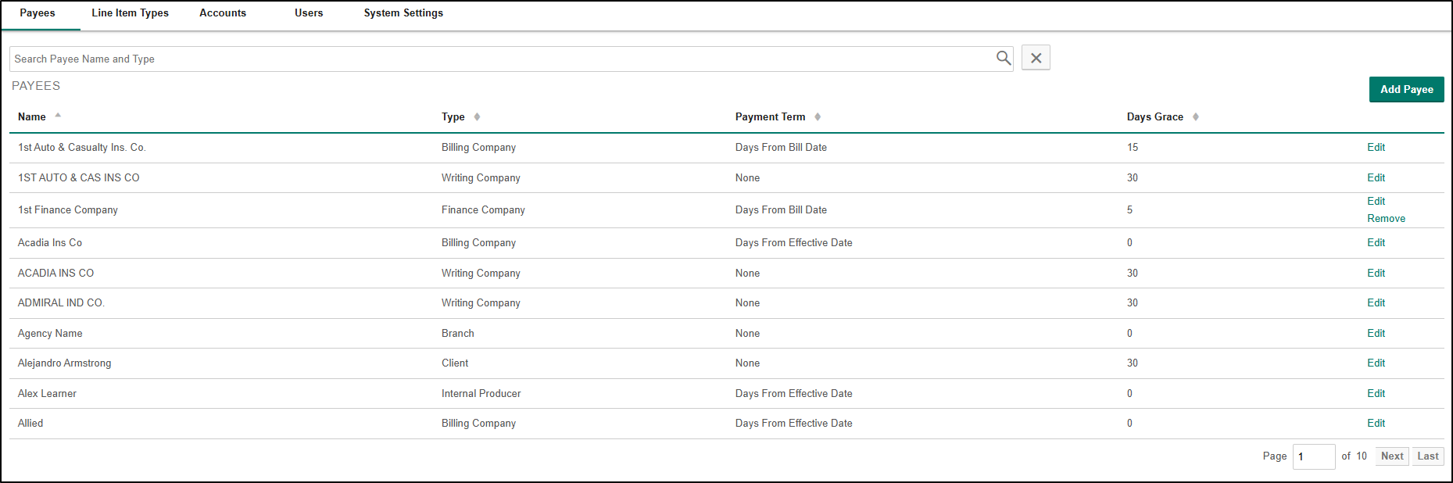Click Days Grace value 15
Screen dimensions: 1453x483
point(1133,147)
